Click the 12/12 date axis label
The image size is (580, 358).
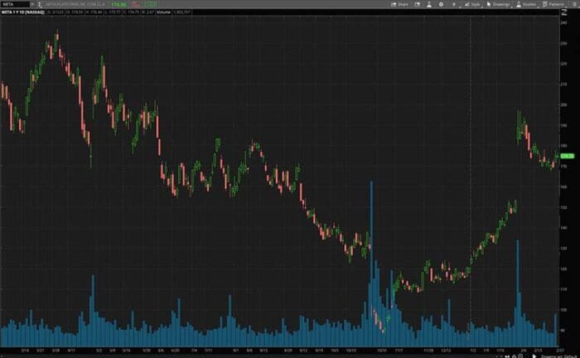click(446, 350)
